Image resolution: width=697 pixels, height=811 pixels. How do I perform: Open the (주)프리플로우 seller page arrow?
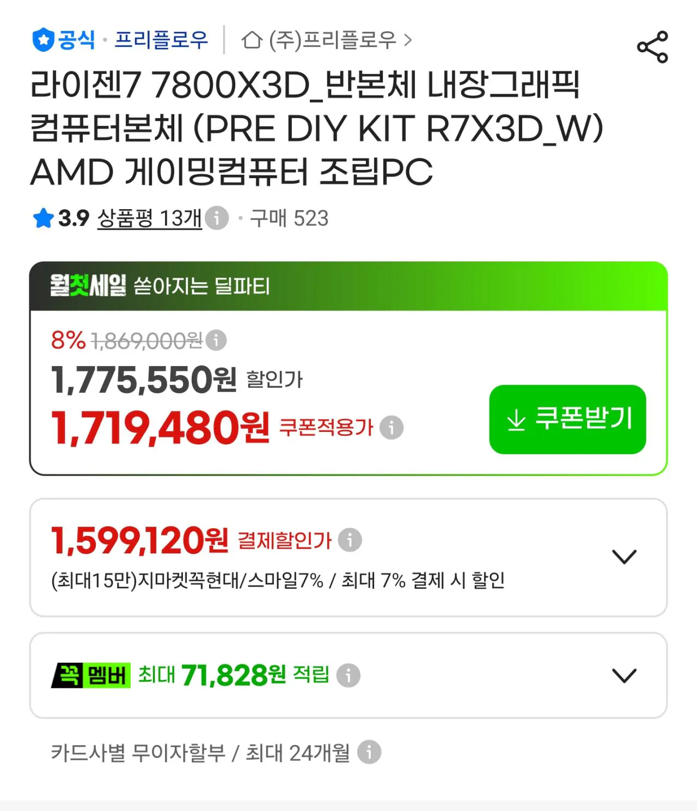(x=408, y=40)
